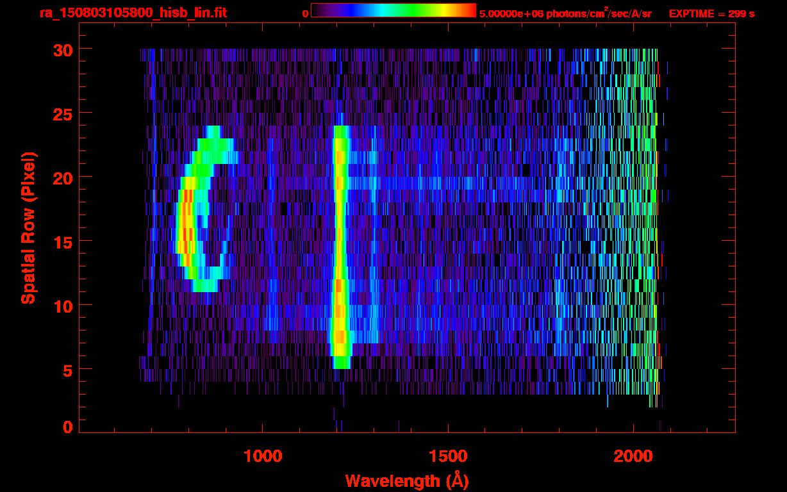Click the Spatial Row (Pixel) axis label

[28, 227]
